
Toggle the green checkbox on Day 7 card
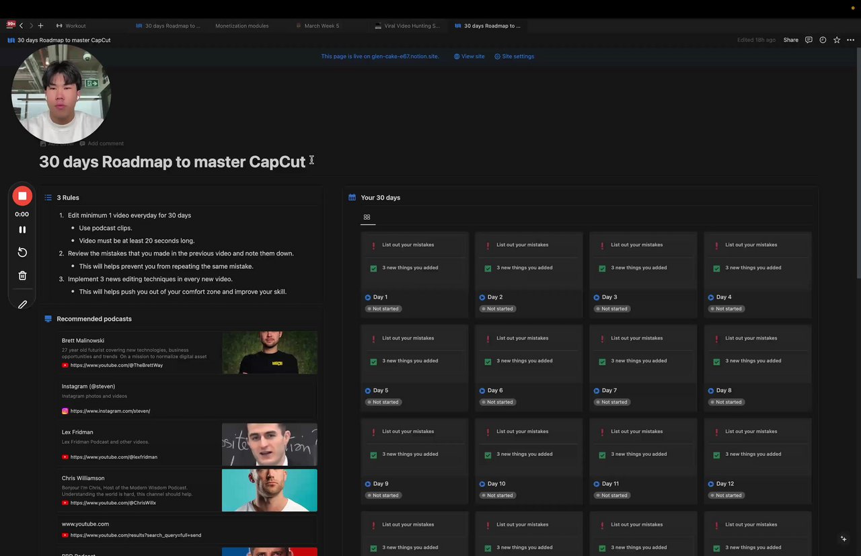tap(602, 362)
